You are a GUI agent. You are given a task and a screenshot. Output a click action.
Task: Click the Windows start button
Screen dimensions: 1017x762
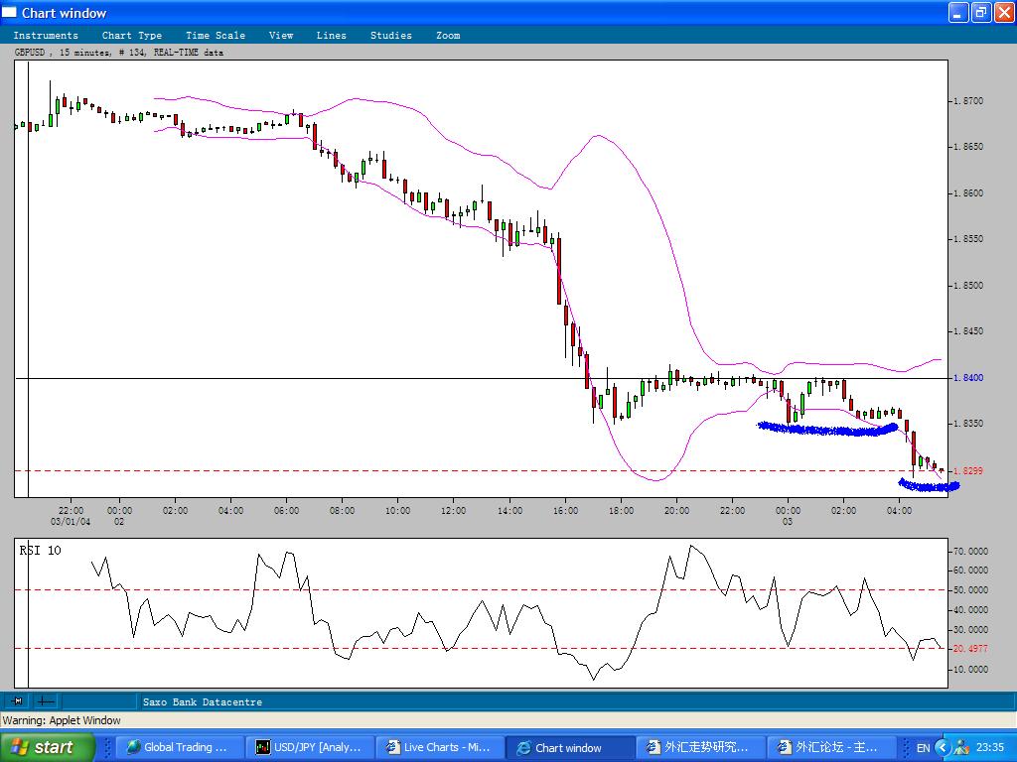(48, 747)
